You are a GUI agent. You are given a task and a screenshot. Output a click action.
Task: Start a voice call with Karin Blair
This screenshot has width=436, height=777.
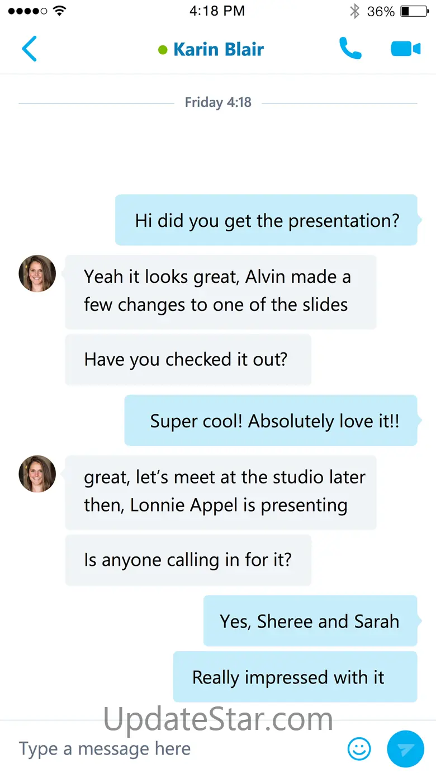coord(350,49)
